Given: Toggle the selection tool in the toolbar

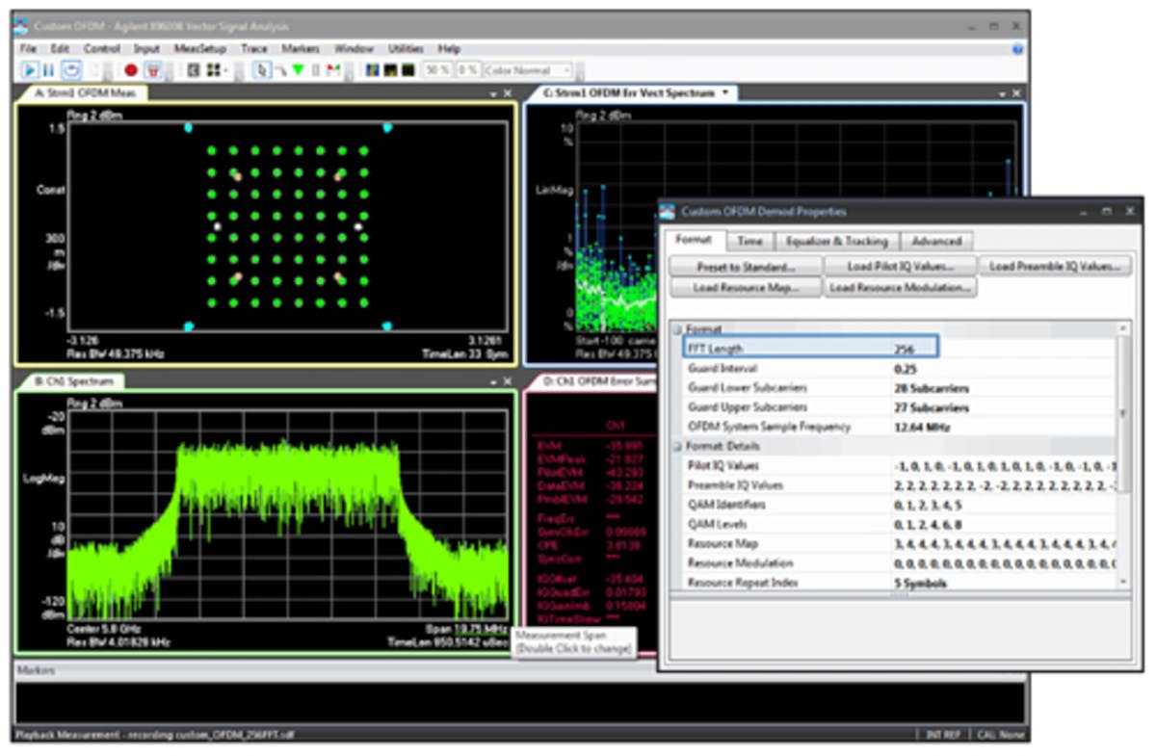Looking at the screenshot, I should (x=260, y=69).
